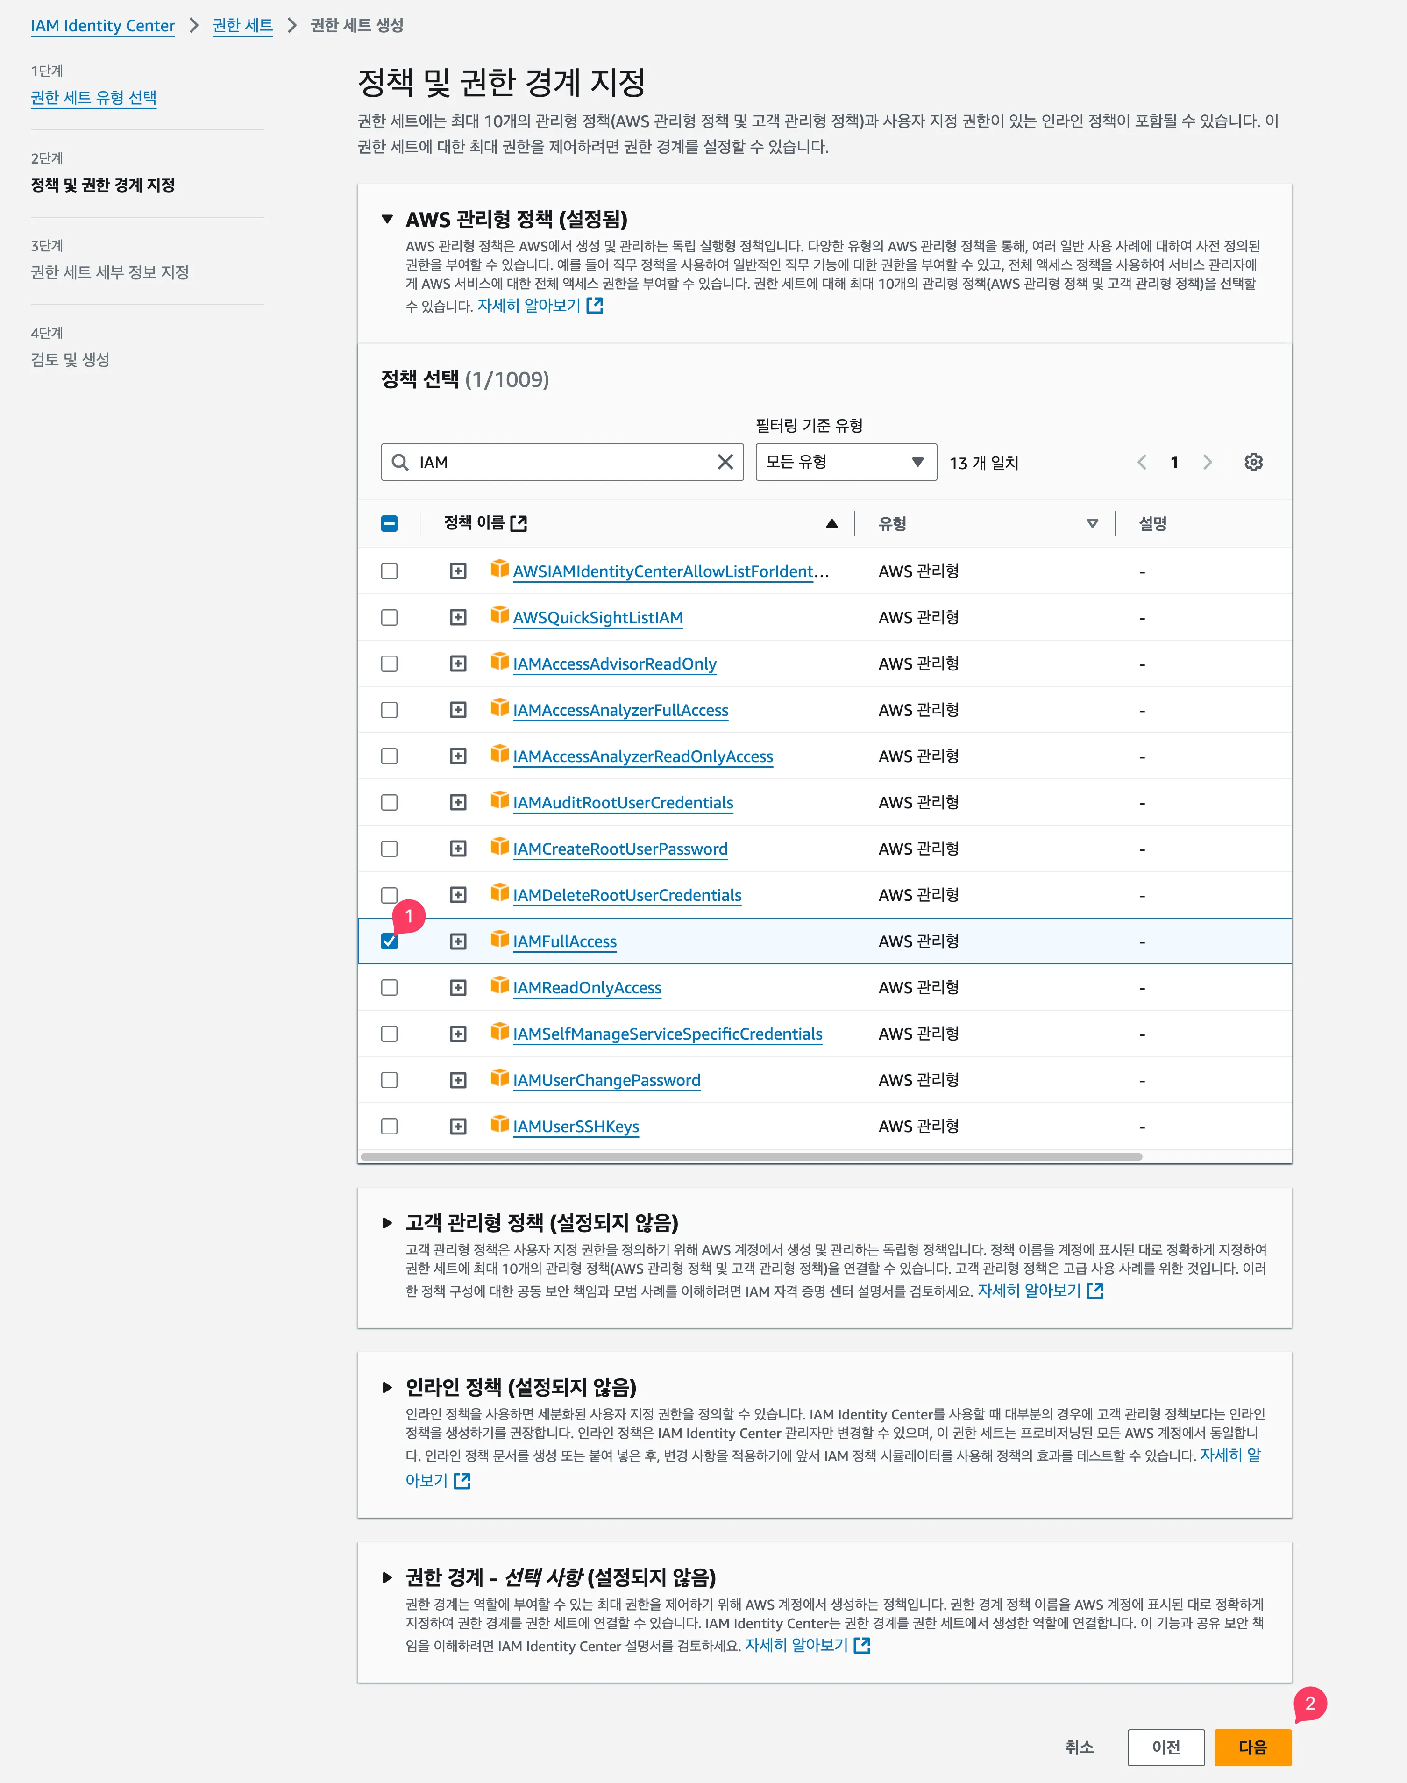Click the 다음 button
The width and height of the screenshot is (1407, 1783).
tap(1252, 1747)
